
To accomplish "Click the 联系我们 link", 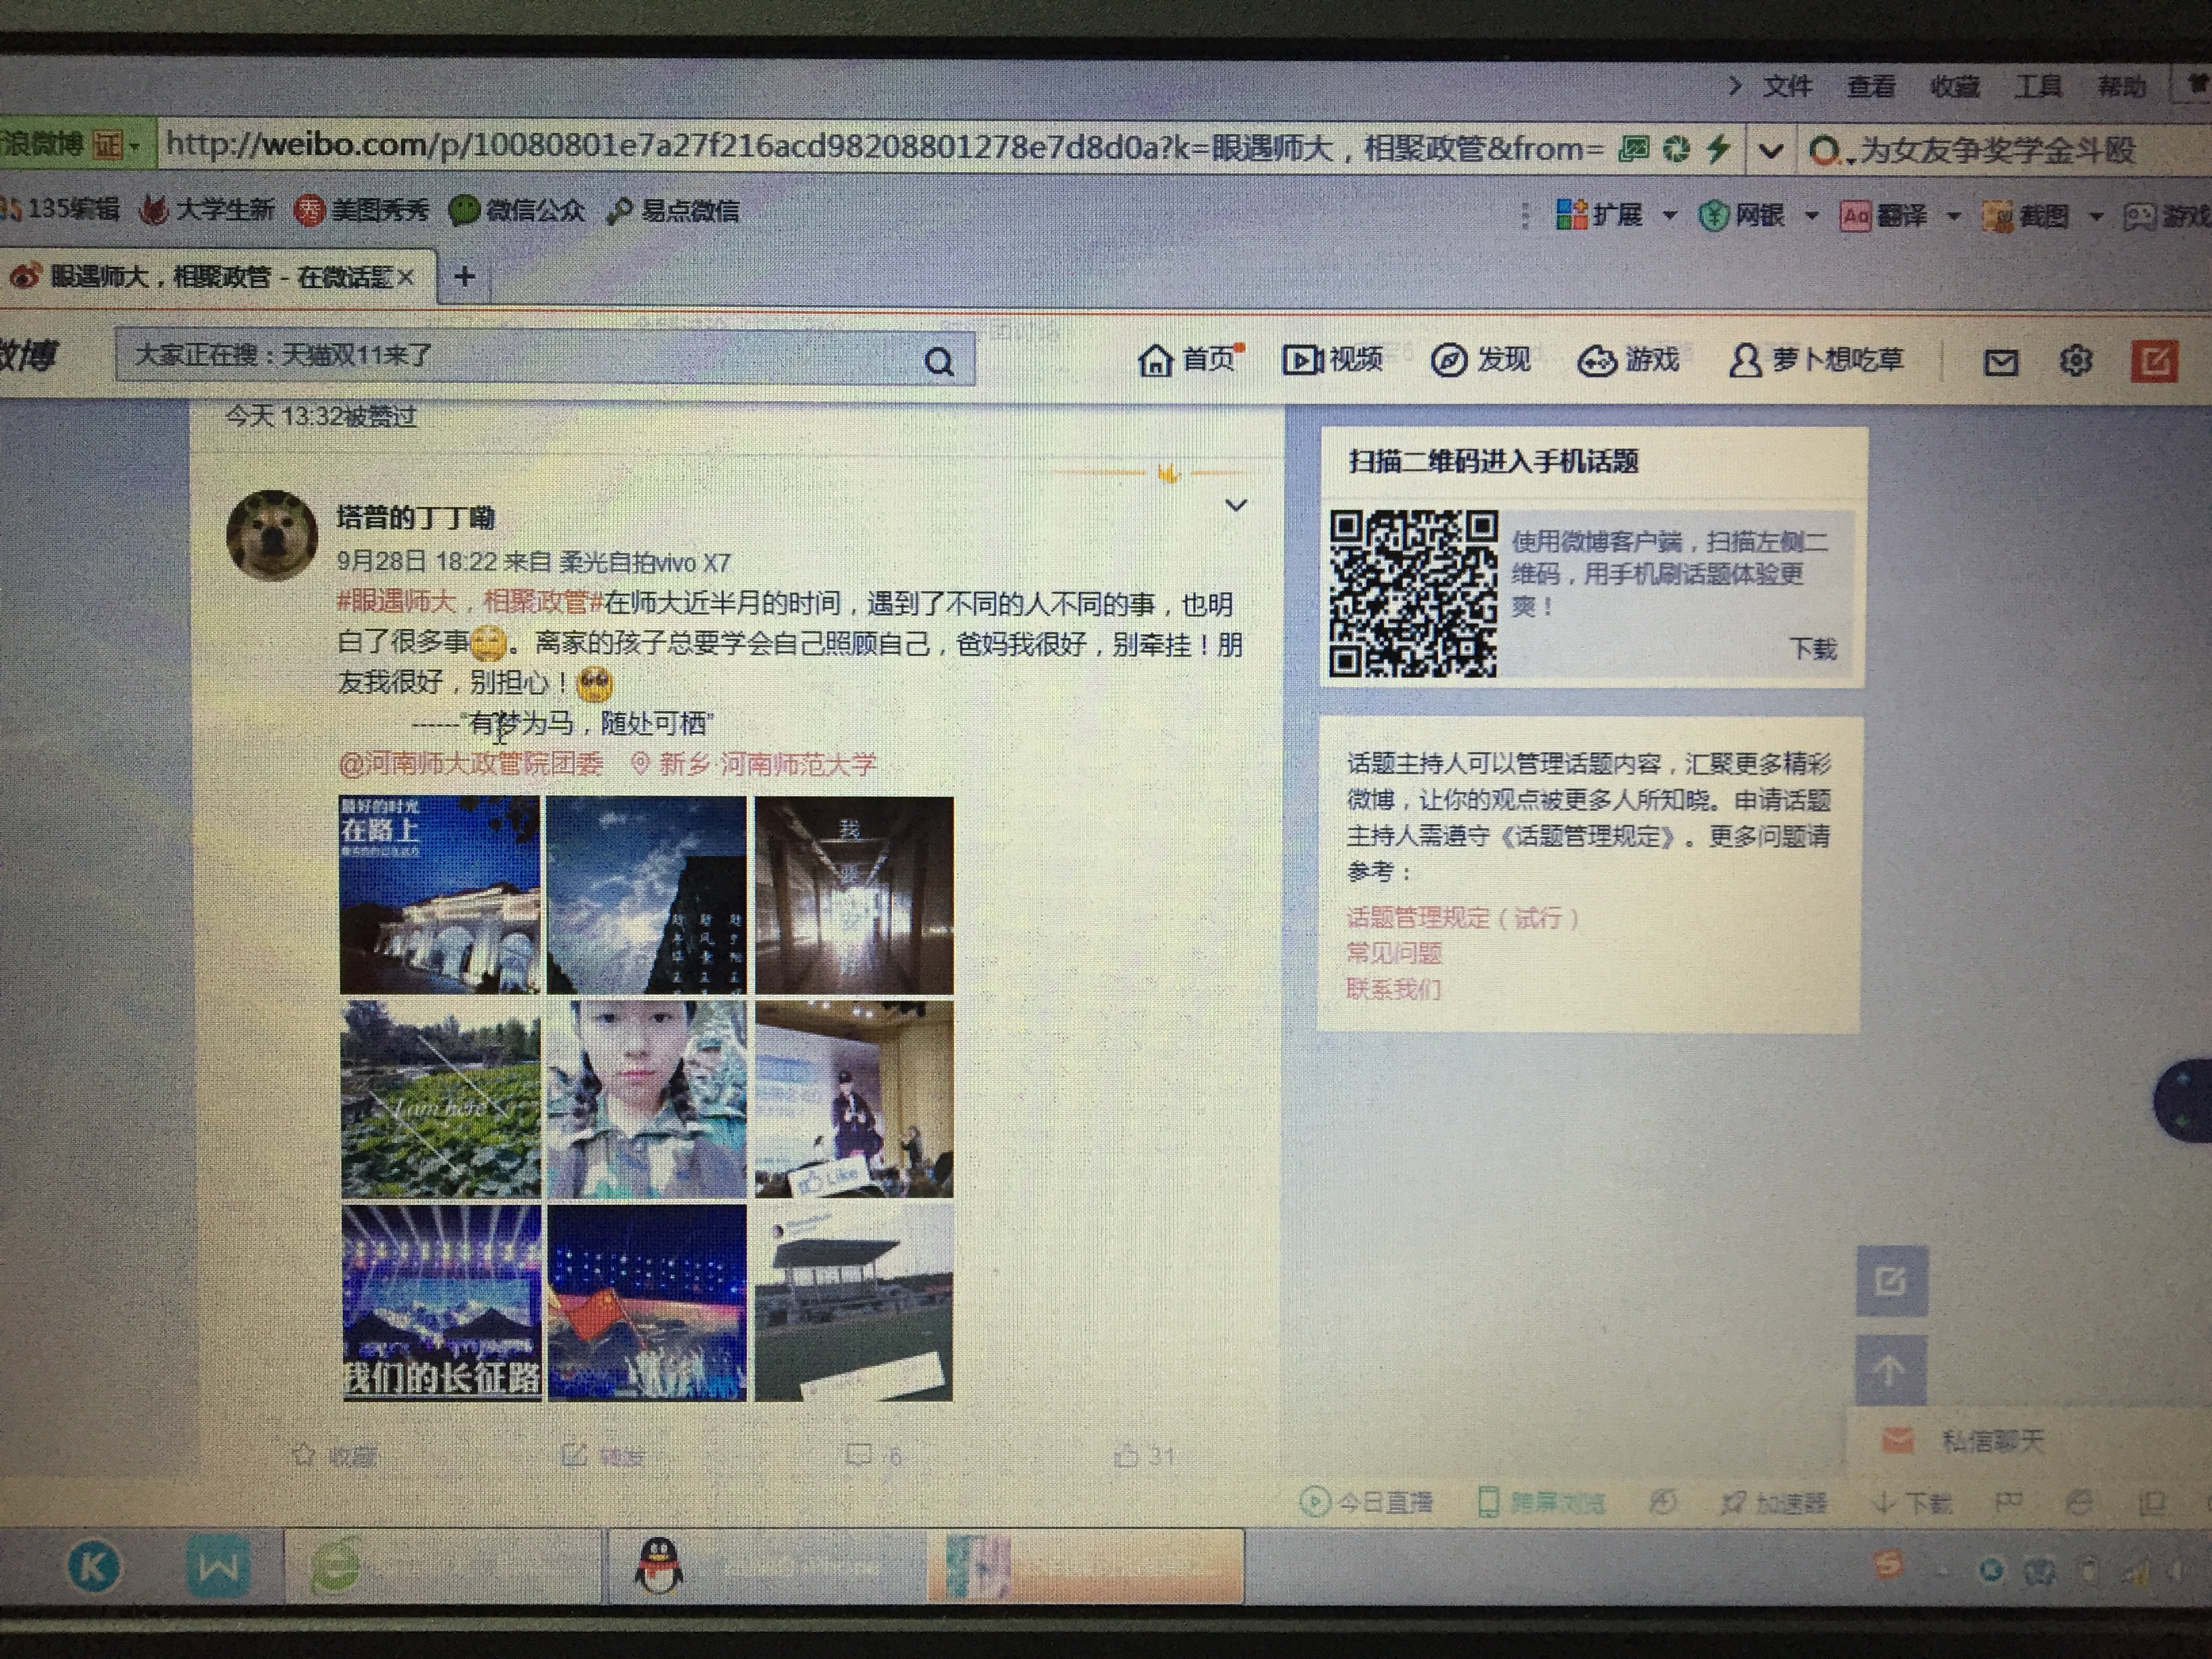I will 1393,990.
